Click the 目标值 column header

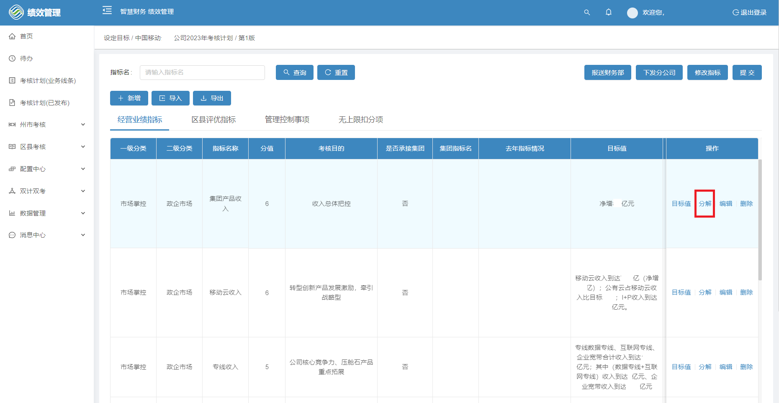click(x=617, y=149)
